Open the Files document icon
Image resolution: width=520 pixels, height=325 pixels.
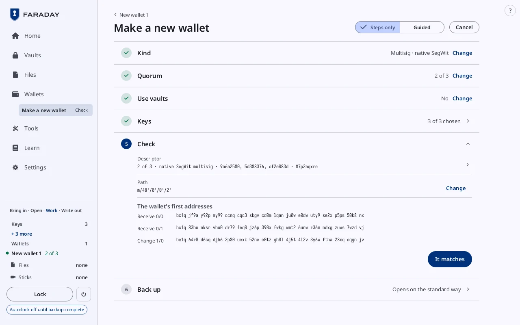15,75
